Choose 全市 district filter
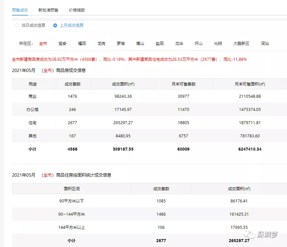287x247 pixels. coord(43,43)
